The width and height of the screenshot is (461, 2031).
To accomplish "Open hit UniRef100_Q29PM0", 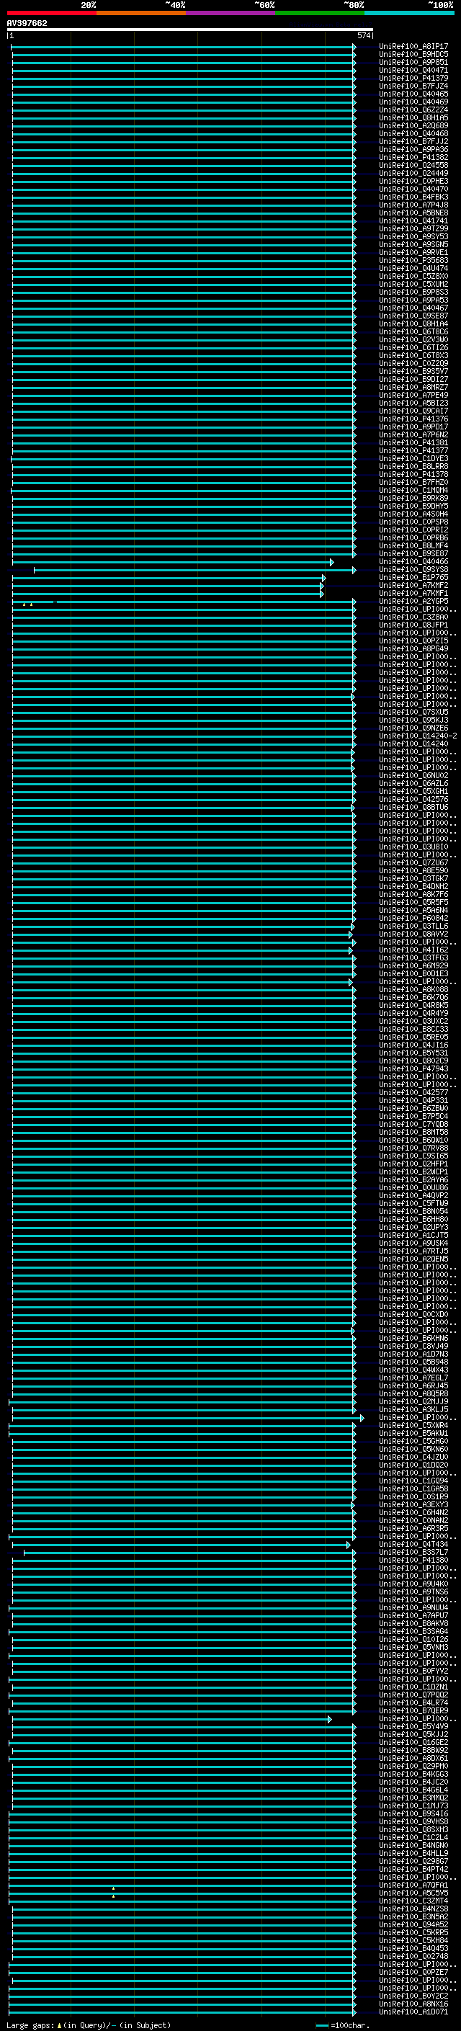I will click(413, 1765).
